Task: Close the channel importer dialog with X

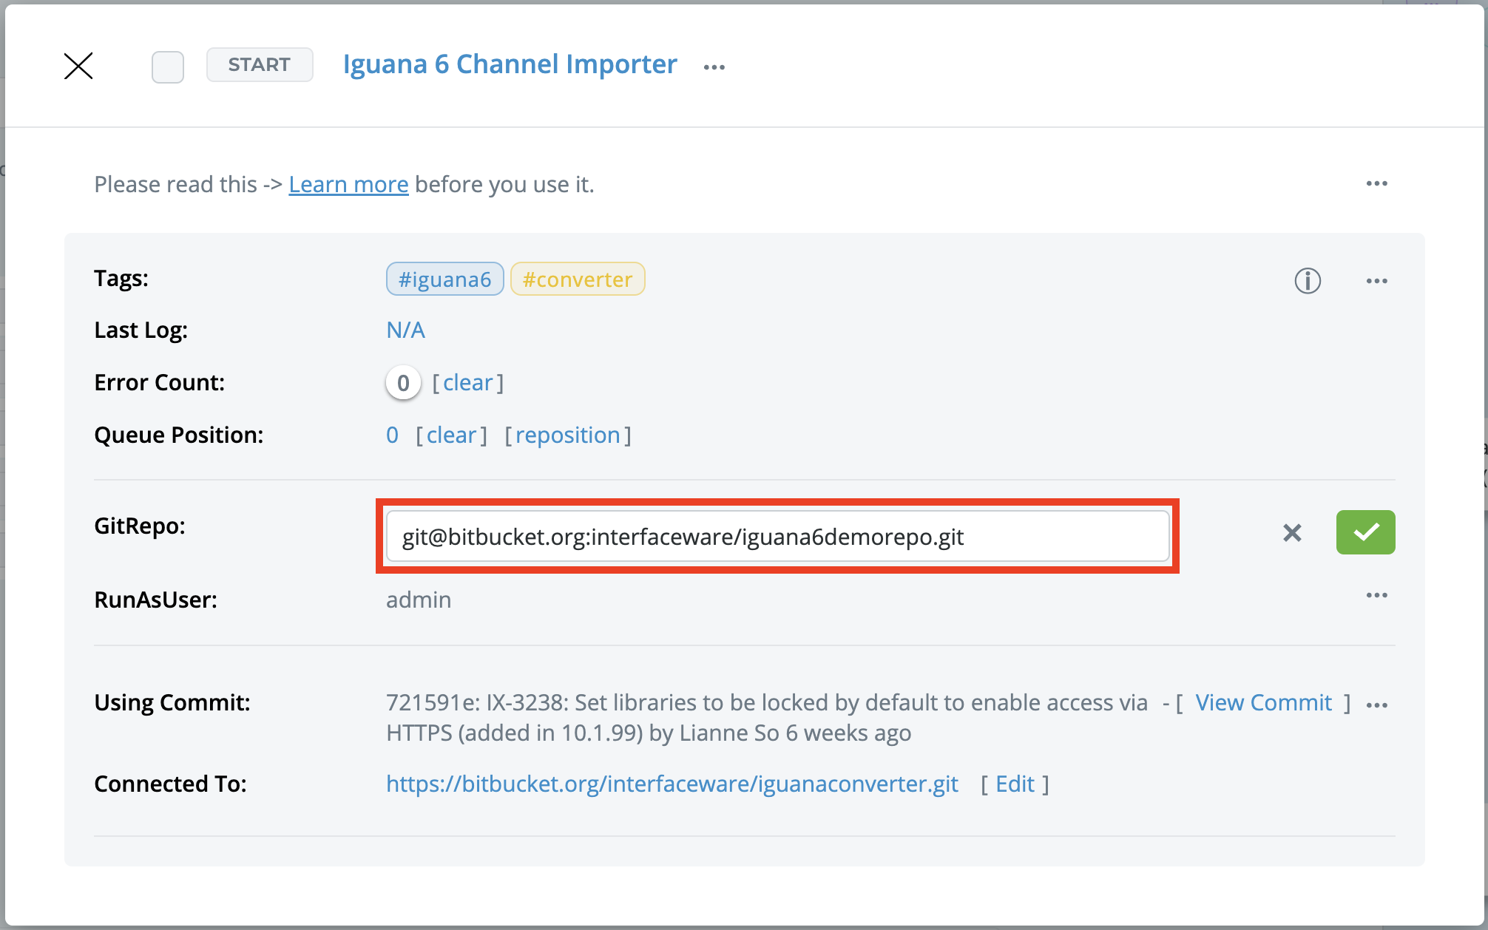Action: tap(78, 66)
